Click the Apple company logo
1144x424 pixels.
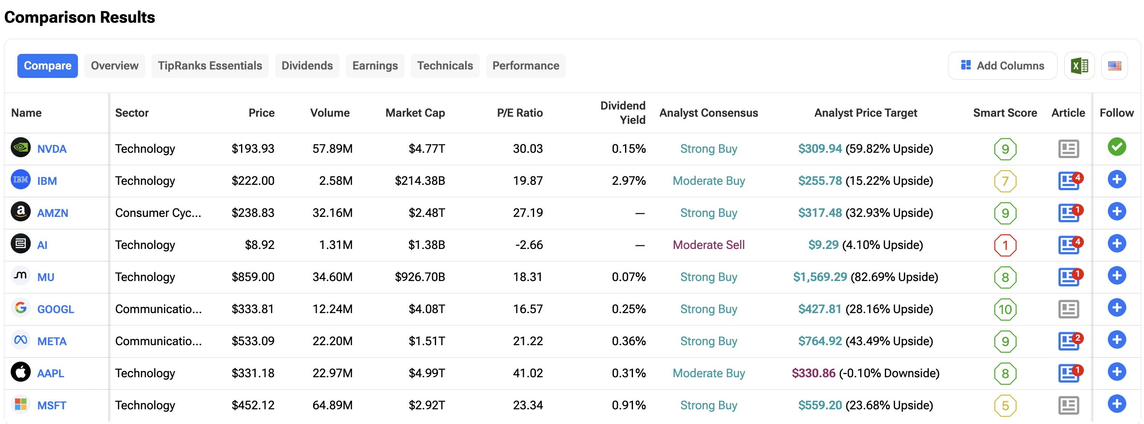click(x=20, y=372)
